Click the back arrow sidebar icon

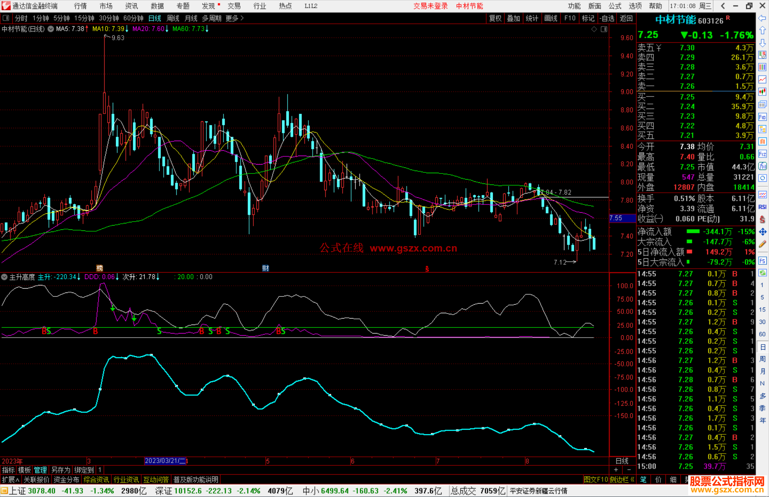762,18
